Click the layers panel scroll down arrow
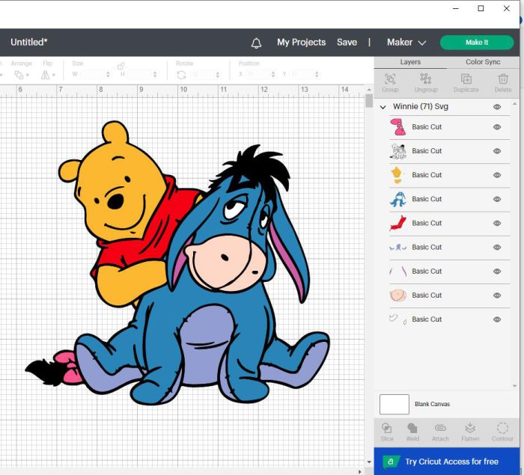 click(515, 386)
